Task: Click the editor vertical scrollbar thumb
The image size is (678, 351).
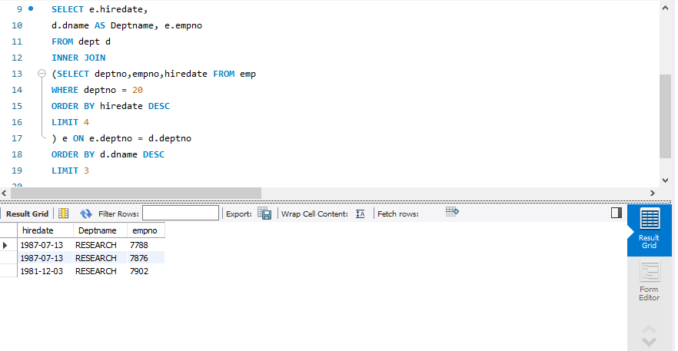Action: coord(665,116)
